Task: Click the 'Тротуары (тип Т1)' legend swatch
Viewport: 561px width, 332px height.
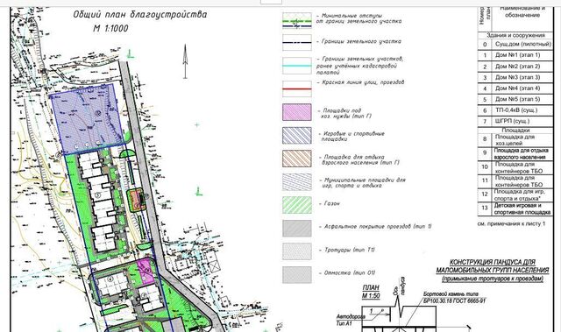Action: [296, 251]
